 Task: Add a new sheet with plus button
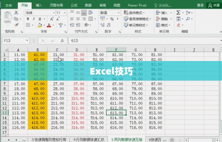click(172, 140)
